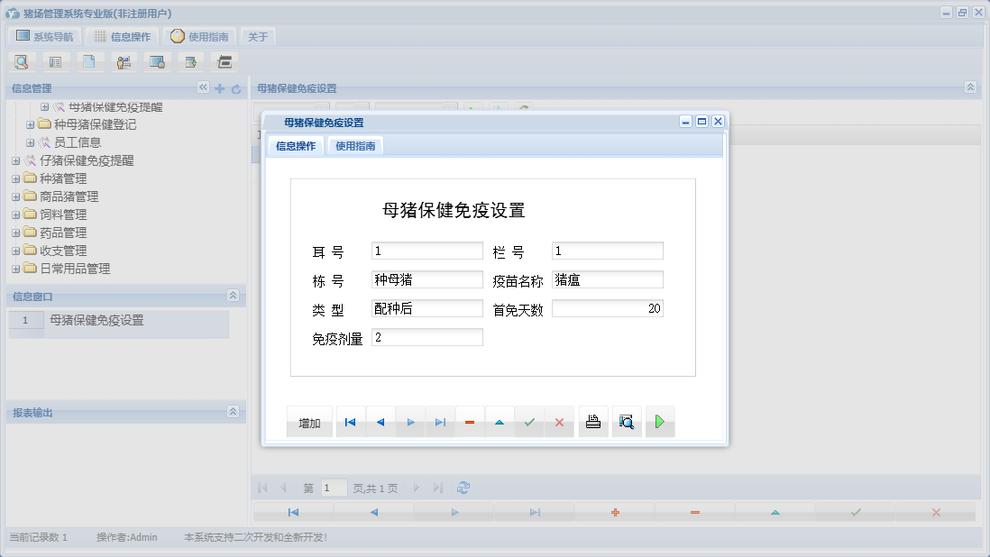Click the refresh icon in 信息管理 panel header
This screenshot has width=990, height=557.
coord(236,89)
